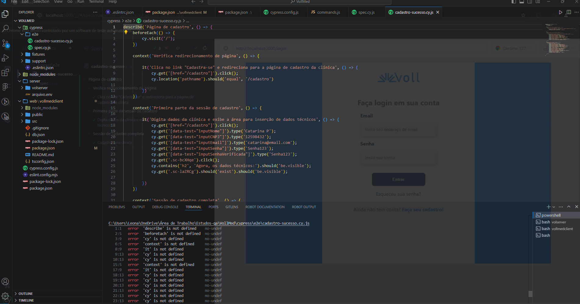Go forward with the navigation arrow

[201, 2]
